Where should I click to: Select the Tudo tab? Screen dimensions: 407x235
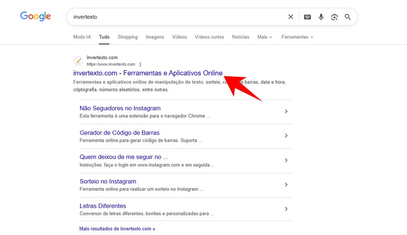[104, 37]
